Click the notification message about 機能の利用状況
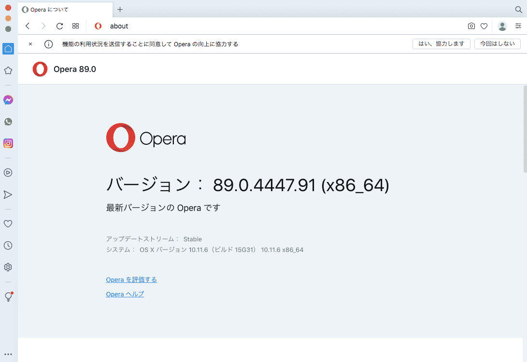The width and height of the screenshot is (527, 362). pos(150,44)
